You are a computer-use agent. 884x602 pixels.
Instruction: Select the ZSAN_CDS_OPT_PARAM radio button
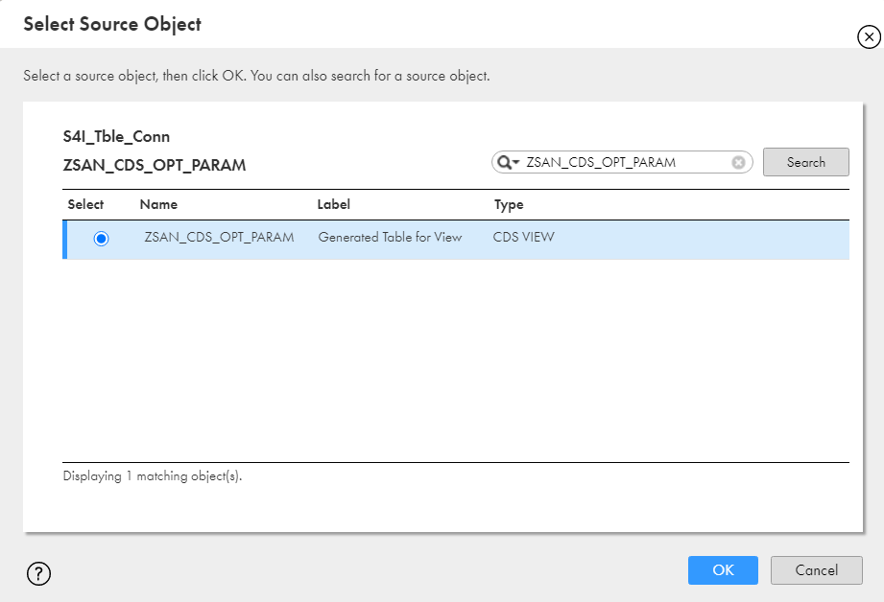click(102, 239)
